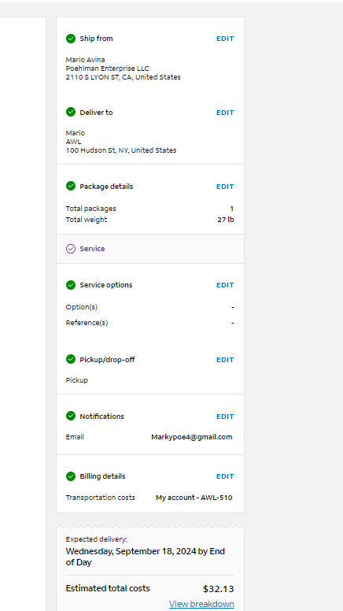Edit the Package details section
This screenshot has height=611, width=343.
tap(225, 187)
